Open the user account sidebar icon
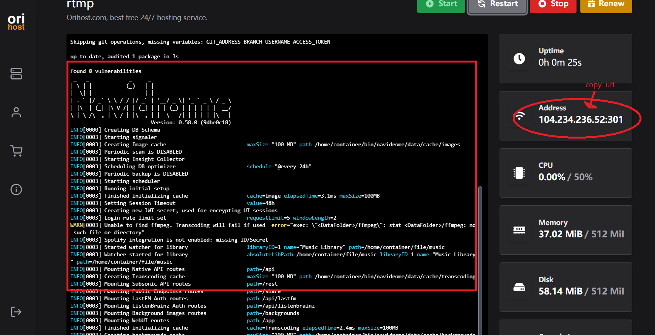Image resolution: width=655 pixels, height=335 pixels. point(16,112)
